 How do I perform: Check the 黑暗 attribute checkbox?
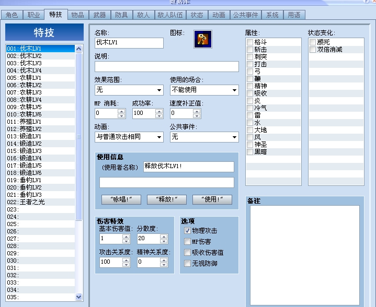250,152
